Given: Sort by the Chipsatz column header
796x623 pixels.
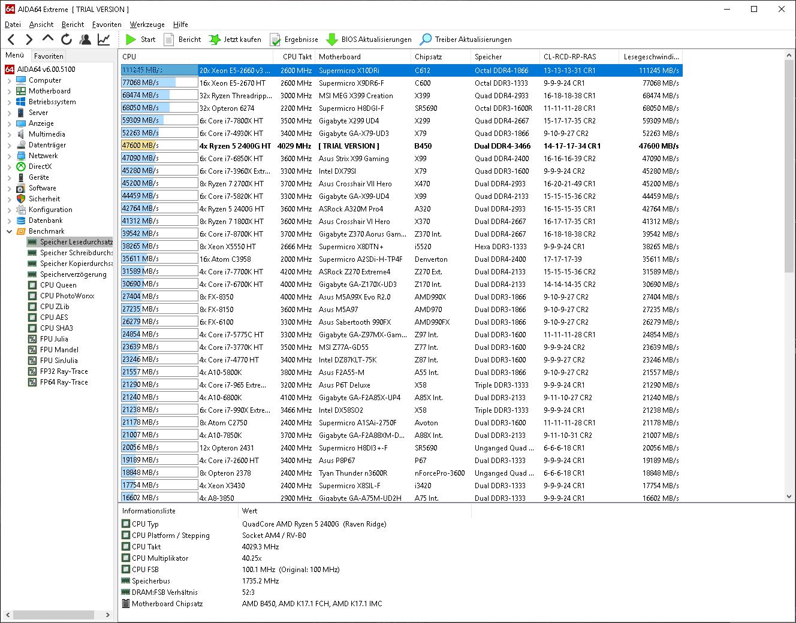Looking at the screenshot, I should click(x=441, y=56).
